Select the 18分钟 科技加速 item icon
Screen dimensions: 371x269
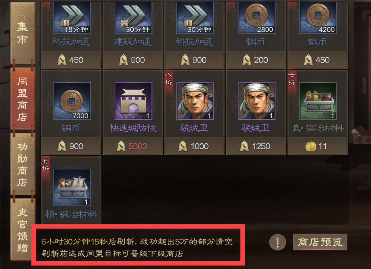pyautogui.click(x=72, y=17)
